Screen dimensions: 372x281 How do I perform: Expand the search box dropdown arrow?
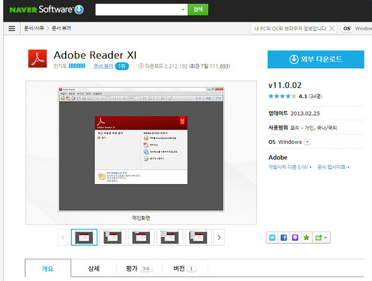point(183,9)
